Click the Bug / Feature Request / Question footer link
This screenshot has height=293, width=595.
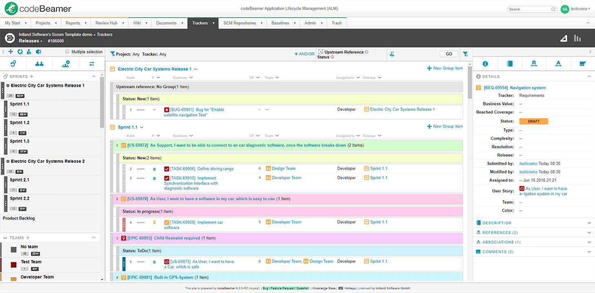point(286,288)
